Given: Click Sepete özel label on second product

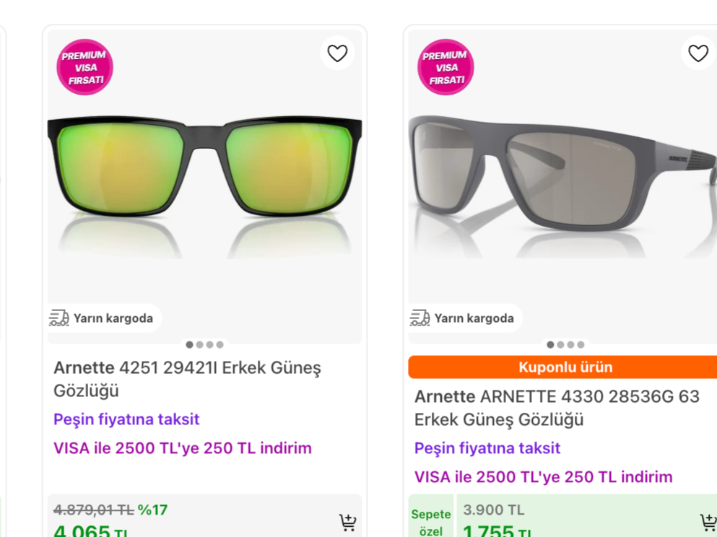Looking at the screenshot, I should 431,523.
